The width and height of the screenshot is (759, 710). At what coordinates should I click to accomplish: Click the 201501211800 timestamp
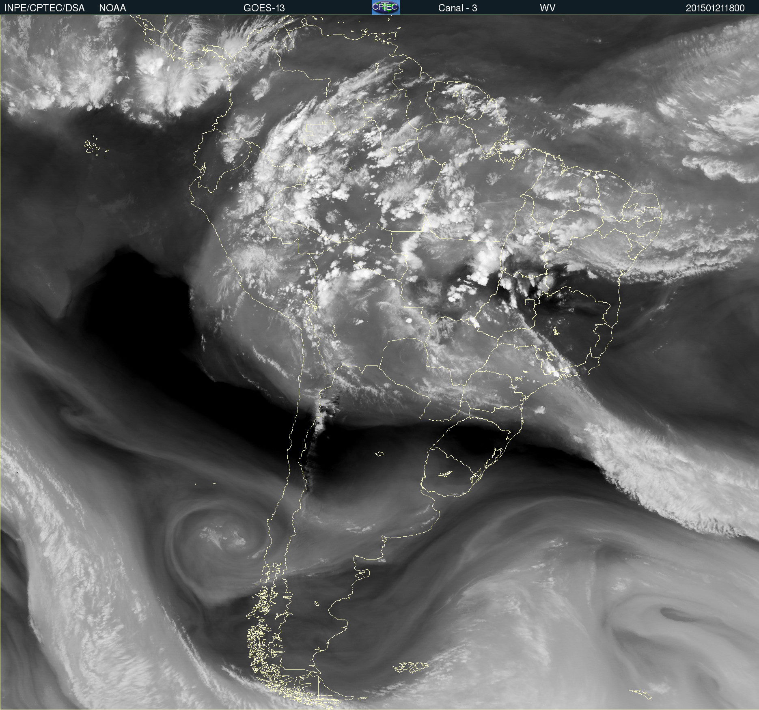click(715, 8)
